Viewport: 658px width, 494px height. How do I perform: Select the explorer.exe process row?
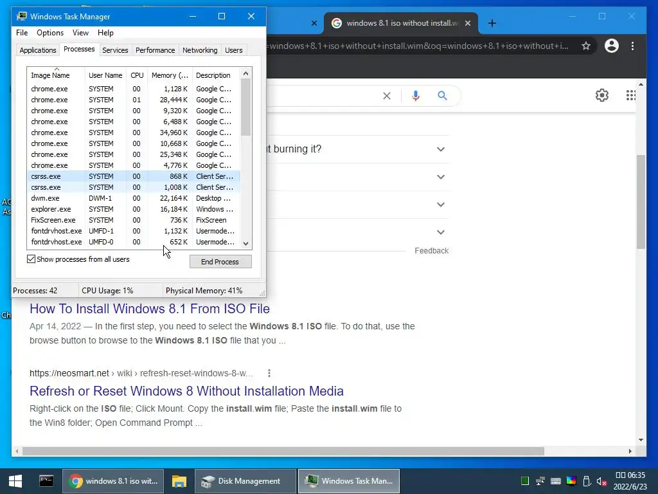(134, 209)
